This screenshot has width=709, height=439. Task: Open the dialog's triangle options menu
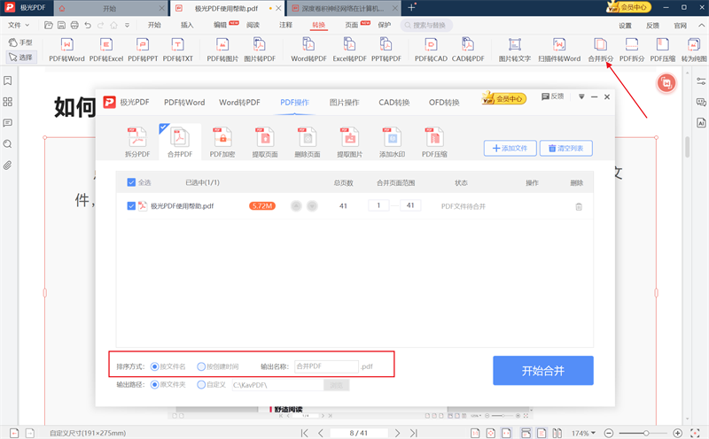(581, 96)
